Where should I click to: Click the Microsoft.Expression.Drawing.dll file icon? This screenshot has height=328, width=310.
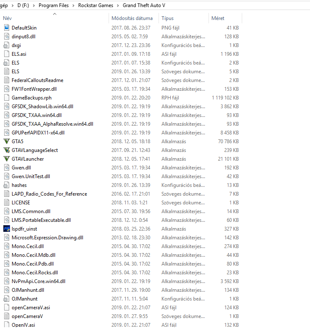tap(7, 238)
